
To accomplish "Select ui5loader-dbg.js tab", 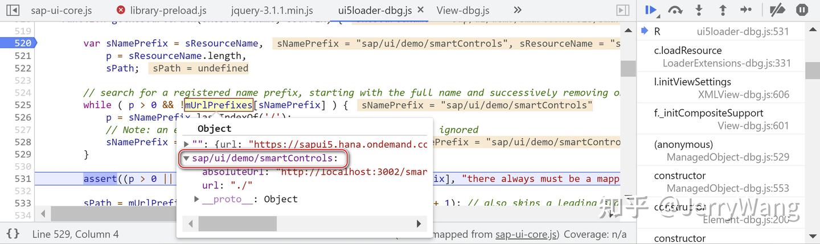I will [374, 10].
